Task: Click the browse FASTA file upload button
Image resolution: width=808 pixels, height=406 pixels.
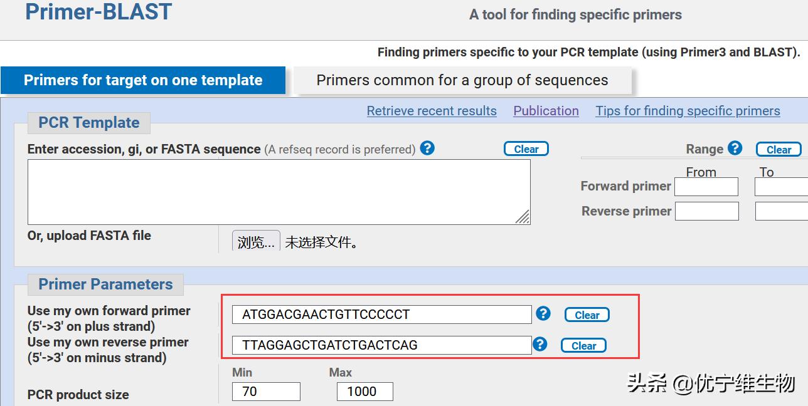Action: [256, 242]
